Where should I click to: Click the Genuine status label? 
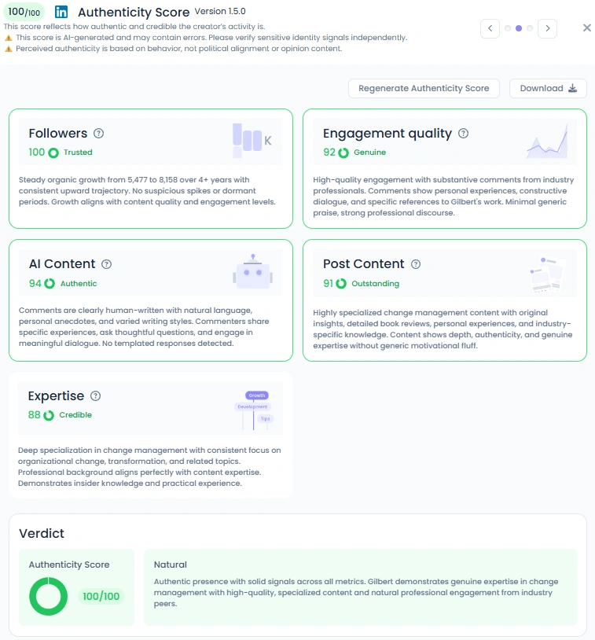pos(369,153)
